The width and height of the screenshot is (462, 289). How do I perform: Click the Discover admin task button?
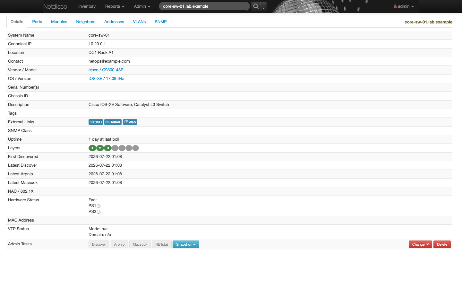pos(99,244)
